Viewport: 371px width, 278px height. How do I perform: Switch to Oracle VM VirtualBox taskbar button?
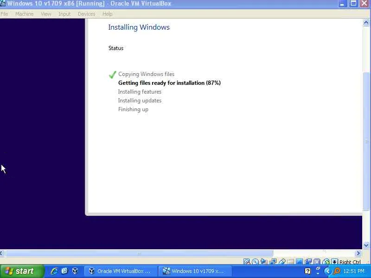(121, 271)
